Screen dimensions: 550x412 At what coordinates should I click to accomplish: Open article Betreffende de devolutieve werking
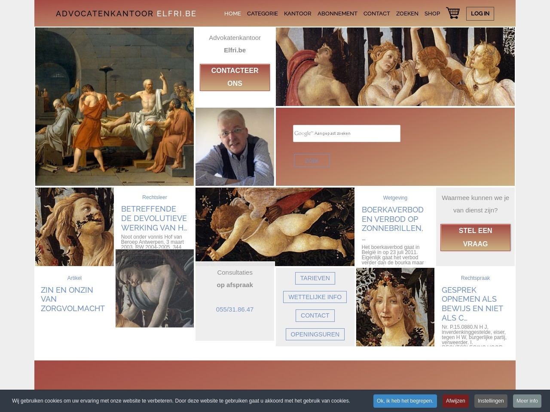(154, 218)
